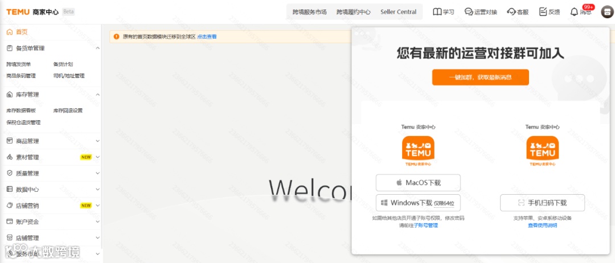The image size is (615, 263).
Task: Open the 跨境履约中心 tab
Action: click(354, 12)
